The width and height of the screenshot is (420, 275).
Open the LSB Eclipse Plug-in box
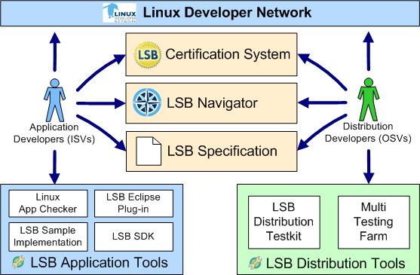click(133, 203)
